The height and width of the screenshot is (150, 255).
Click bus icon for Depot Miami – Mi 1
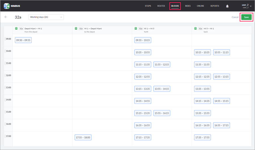point(16,28)
